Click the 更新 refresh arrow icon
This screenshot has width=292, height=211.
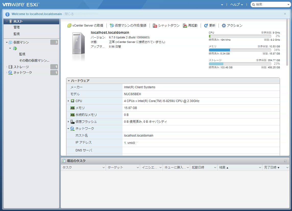[x=206, y=26]
